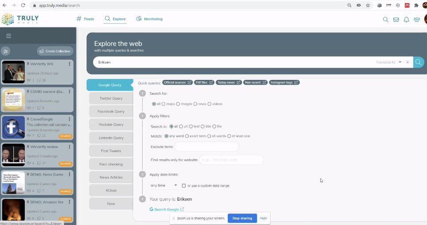Select the news search type radio

tap(195, 104)
